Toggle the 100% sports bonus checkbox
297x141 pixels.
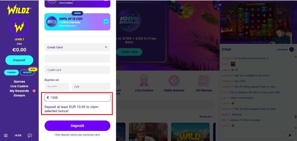pos(106,21)
